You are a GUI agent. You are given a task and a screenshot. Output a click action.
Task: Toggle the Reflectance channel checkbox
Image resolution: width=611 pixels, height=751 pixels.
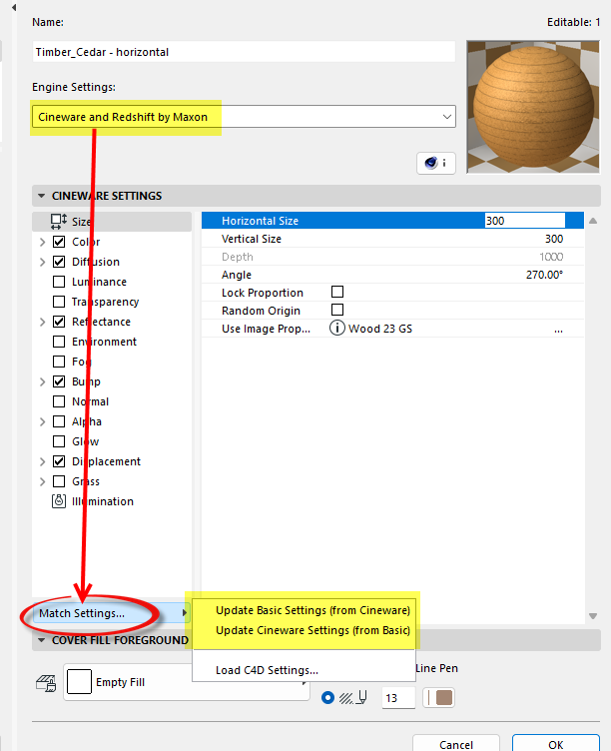(x=59, y=322)
